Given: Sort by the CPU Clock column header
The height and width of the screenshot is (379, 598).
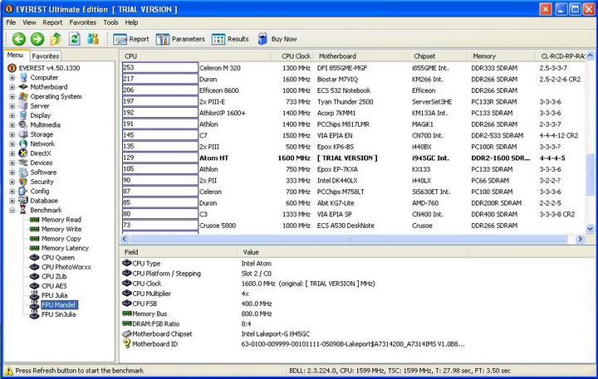Looking at the screenshot, I should [x=292, y=56].
